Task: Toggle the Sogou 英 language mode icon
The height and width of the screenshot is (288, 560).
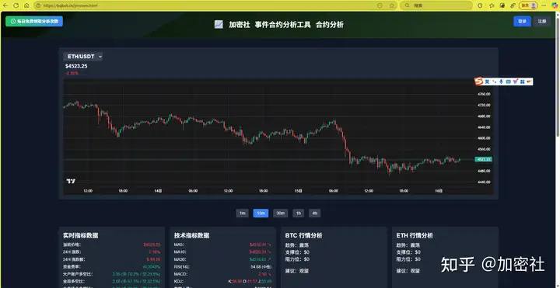Action: (x=488, y=82)
